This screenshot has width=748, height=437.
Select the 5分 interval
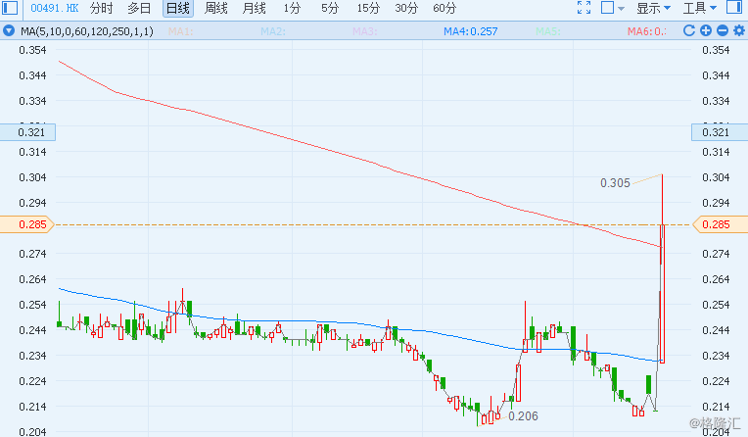click(330, 8)
